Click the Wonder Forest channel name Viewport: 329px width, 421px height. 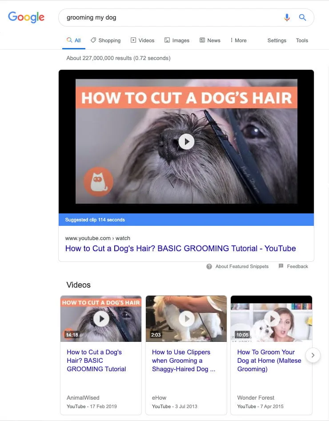pyautogui.click(x=256, y=397)
